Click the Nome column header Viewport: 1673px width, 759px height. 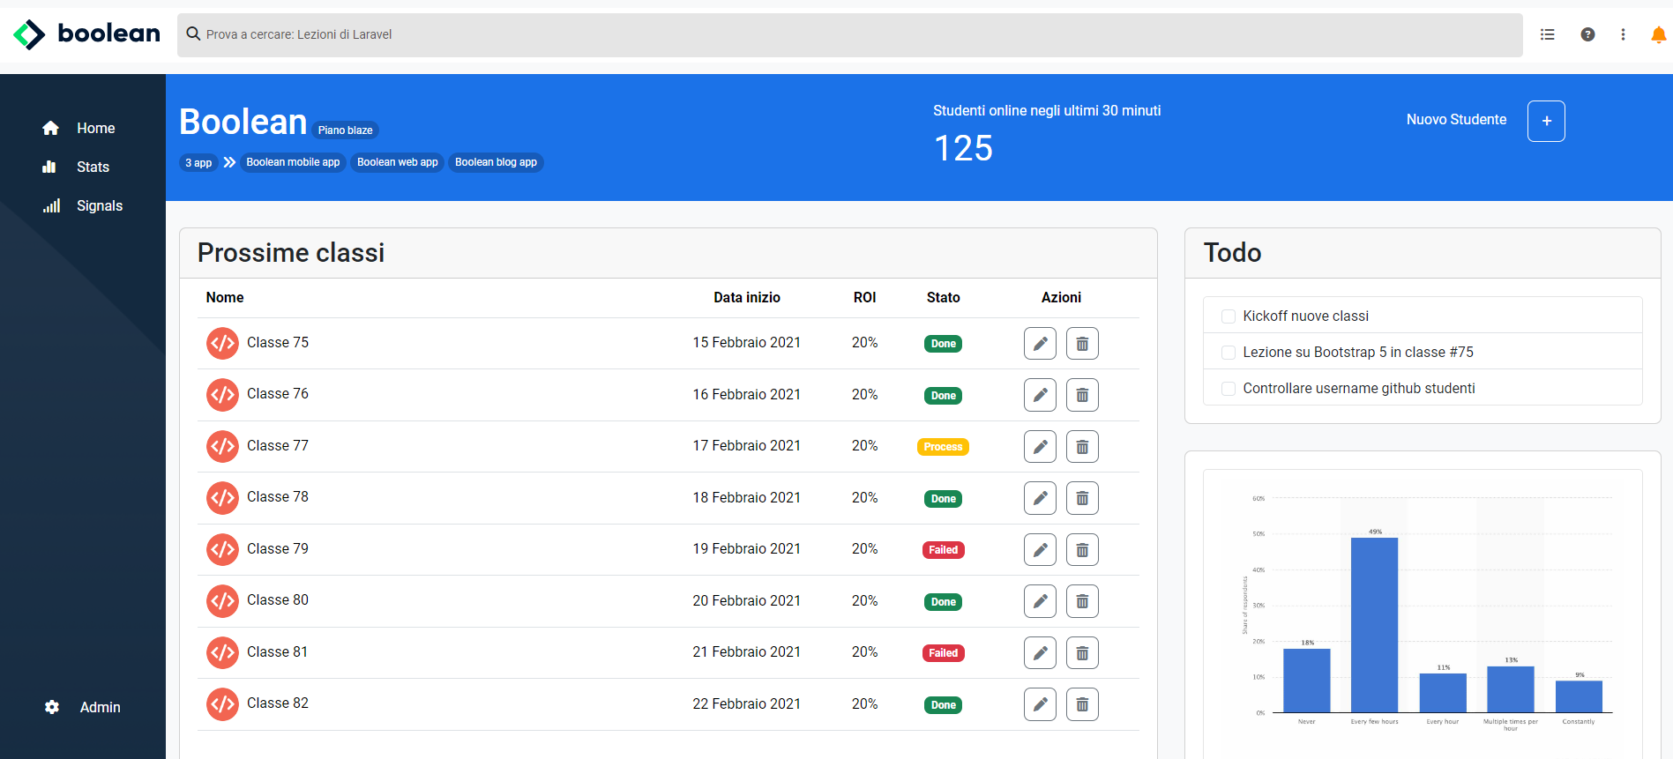tap(225, 298)
